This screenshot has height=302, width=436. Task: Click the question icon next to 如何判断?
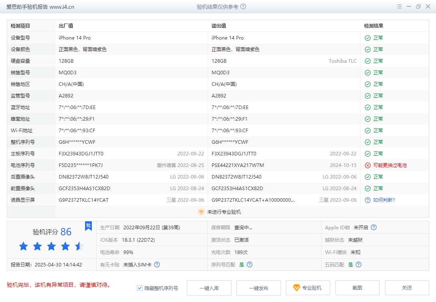tap(368, 200)
